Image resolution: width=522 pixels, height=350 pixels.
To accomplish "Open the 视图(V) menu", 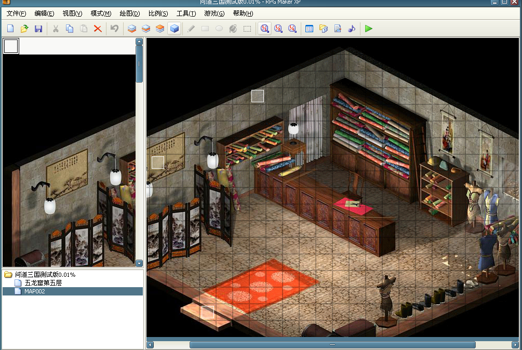I will click(72, 14).
